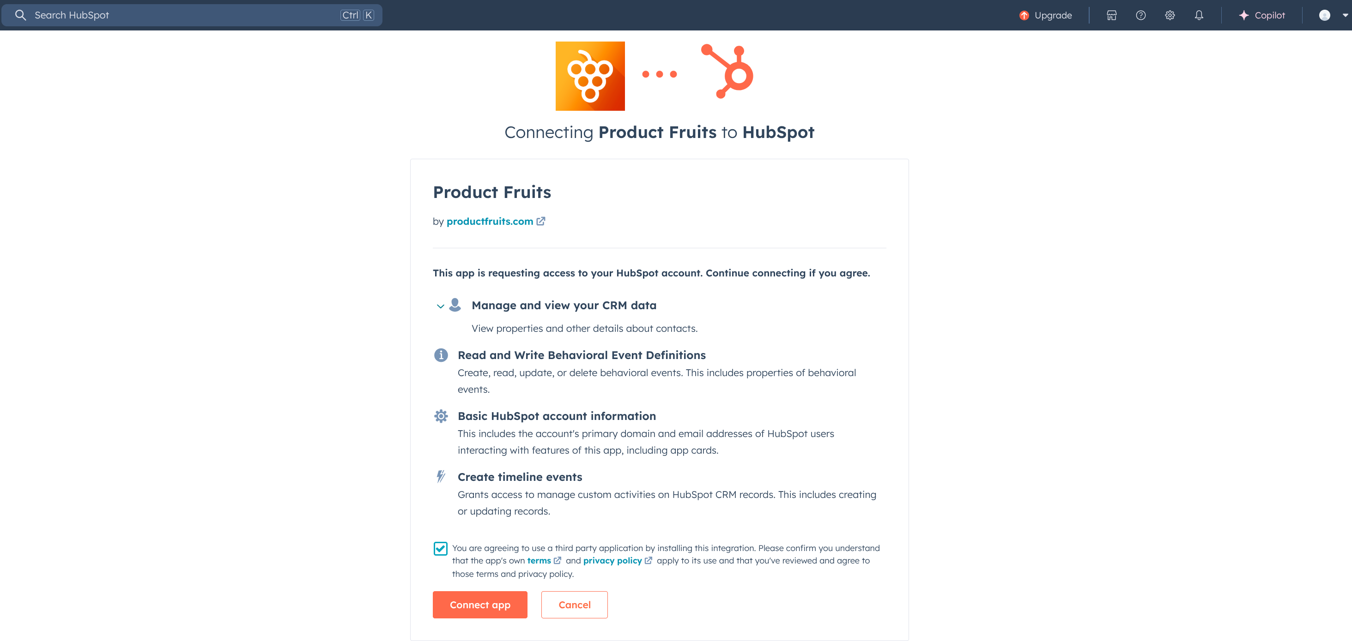Open the privacy policy link

coord(612,561)
